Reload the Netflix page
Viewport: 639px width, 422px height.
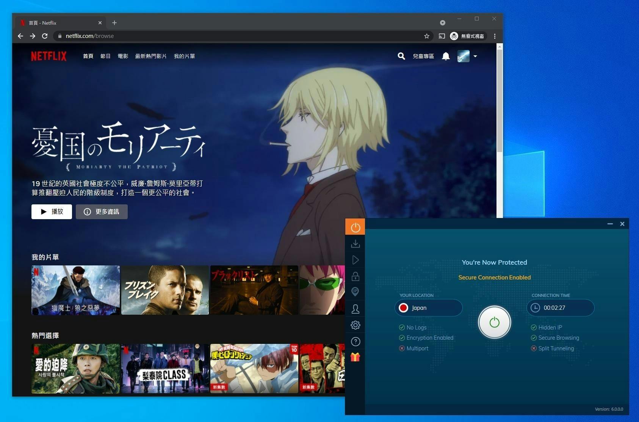[x=45, y=36]
